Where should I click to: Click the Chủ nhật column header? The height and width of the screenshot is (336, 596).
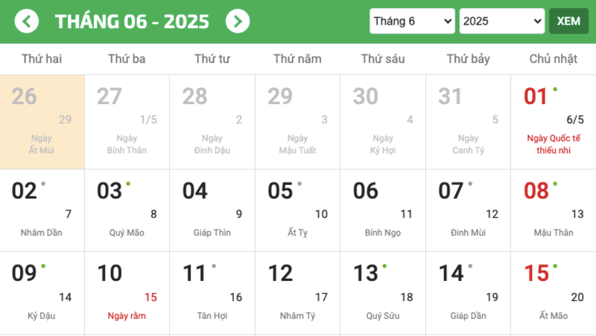[x=554, y=59]
